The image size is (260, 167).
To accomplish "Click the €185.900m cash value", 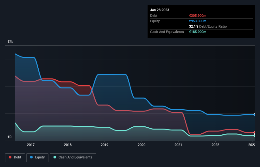I will click(x=198, y=32).
